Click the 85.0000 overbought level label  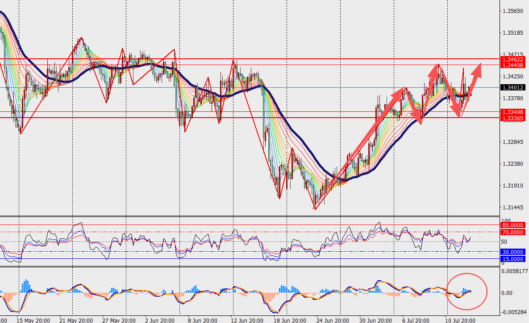[512, 225]
